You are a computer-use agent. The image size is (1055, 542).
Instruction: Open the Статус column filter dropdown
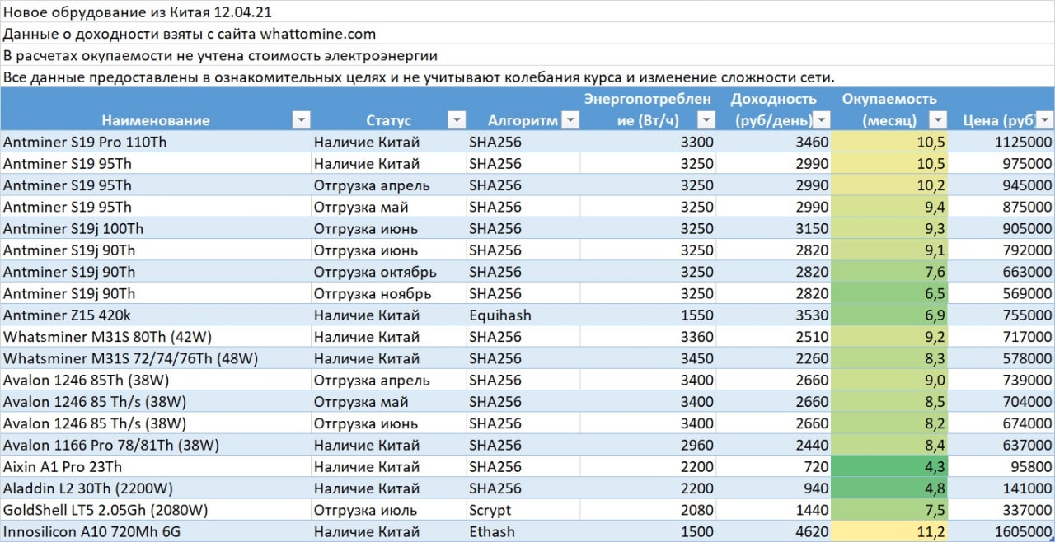click(457, 120)
